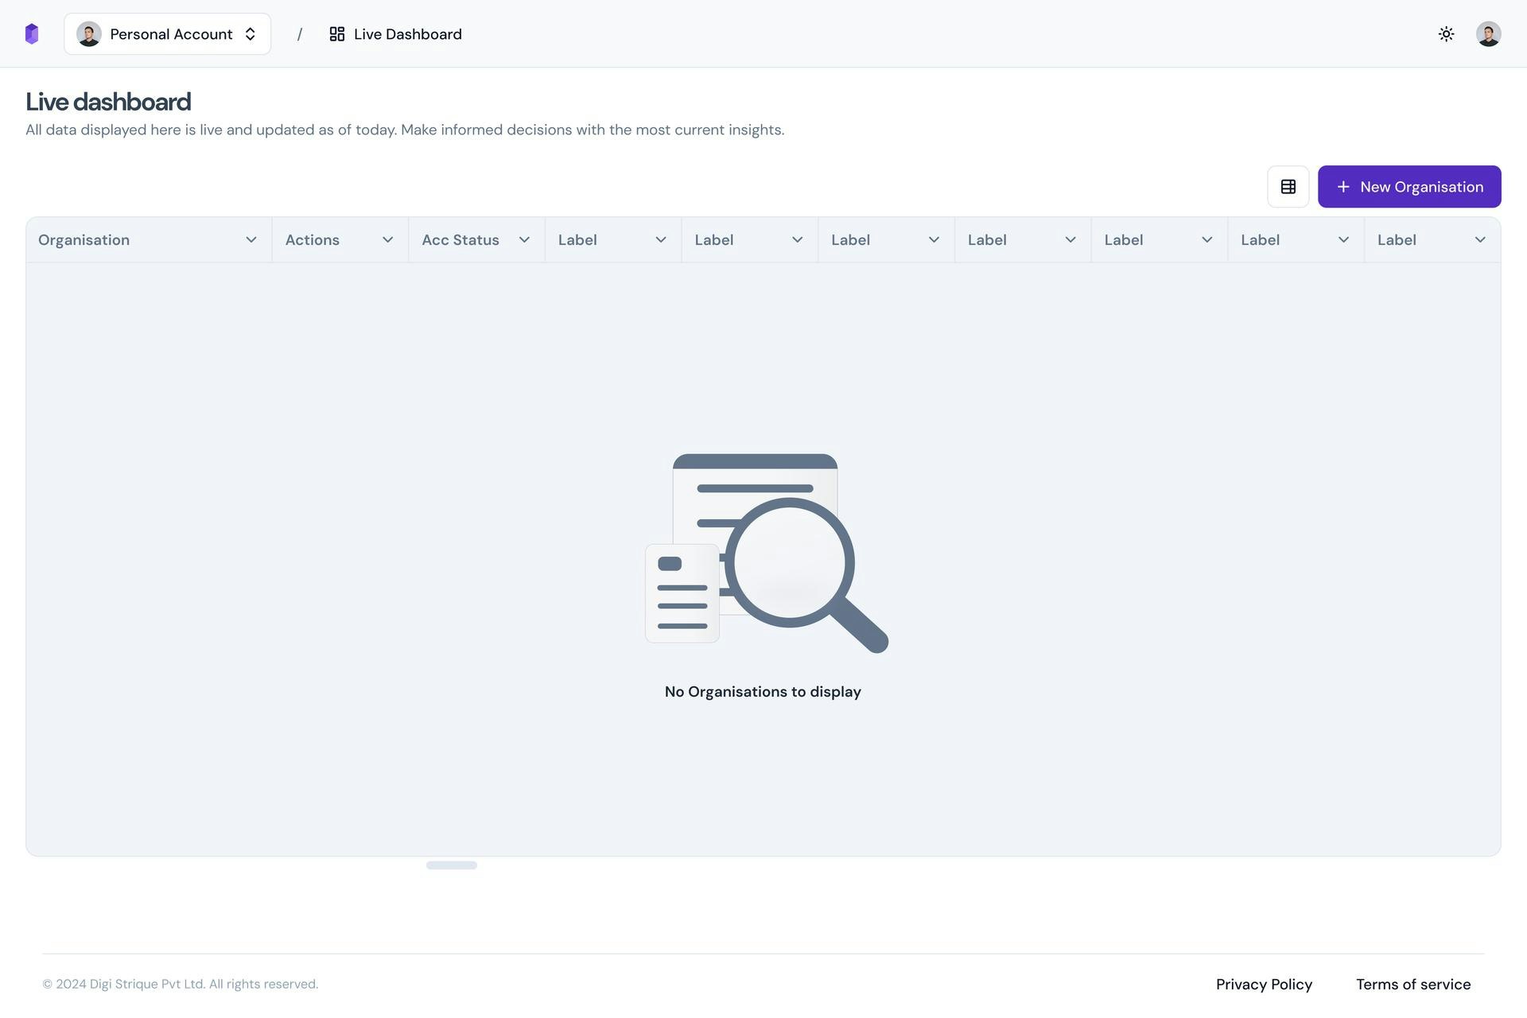This screenshot has height=1018, width=1527.
Task: Expand the Acc Status column chevron
Action: click(524, 240)
